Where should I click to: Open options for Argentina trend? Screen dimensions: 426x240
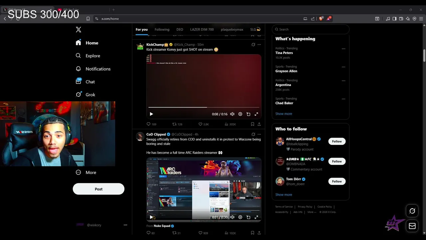[343, 81]
